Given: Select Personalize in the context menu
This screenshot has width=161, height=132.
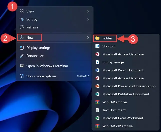Looking at the screenshot, I should pos(55,56).
